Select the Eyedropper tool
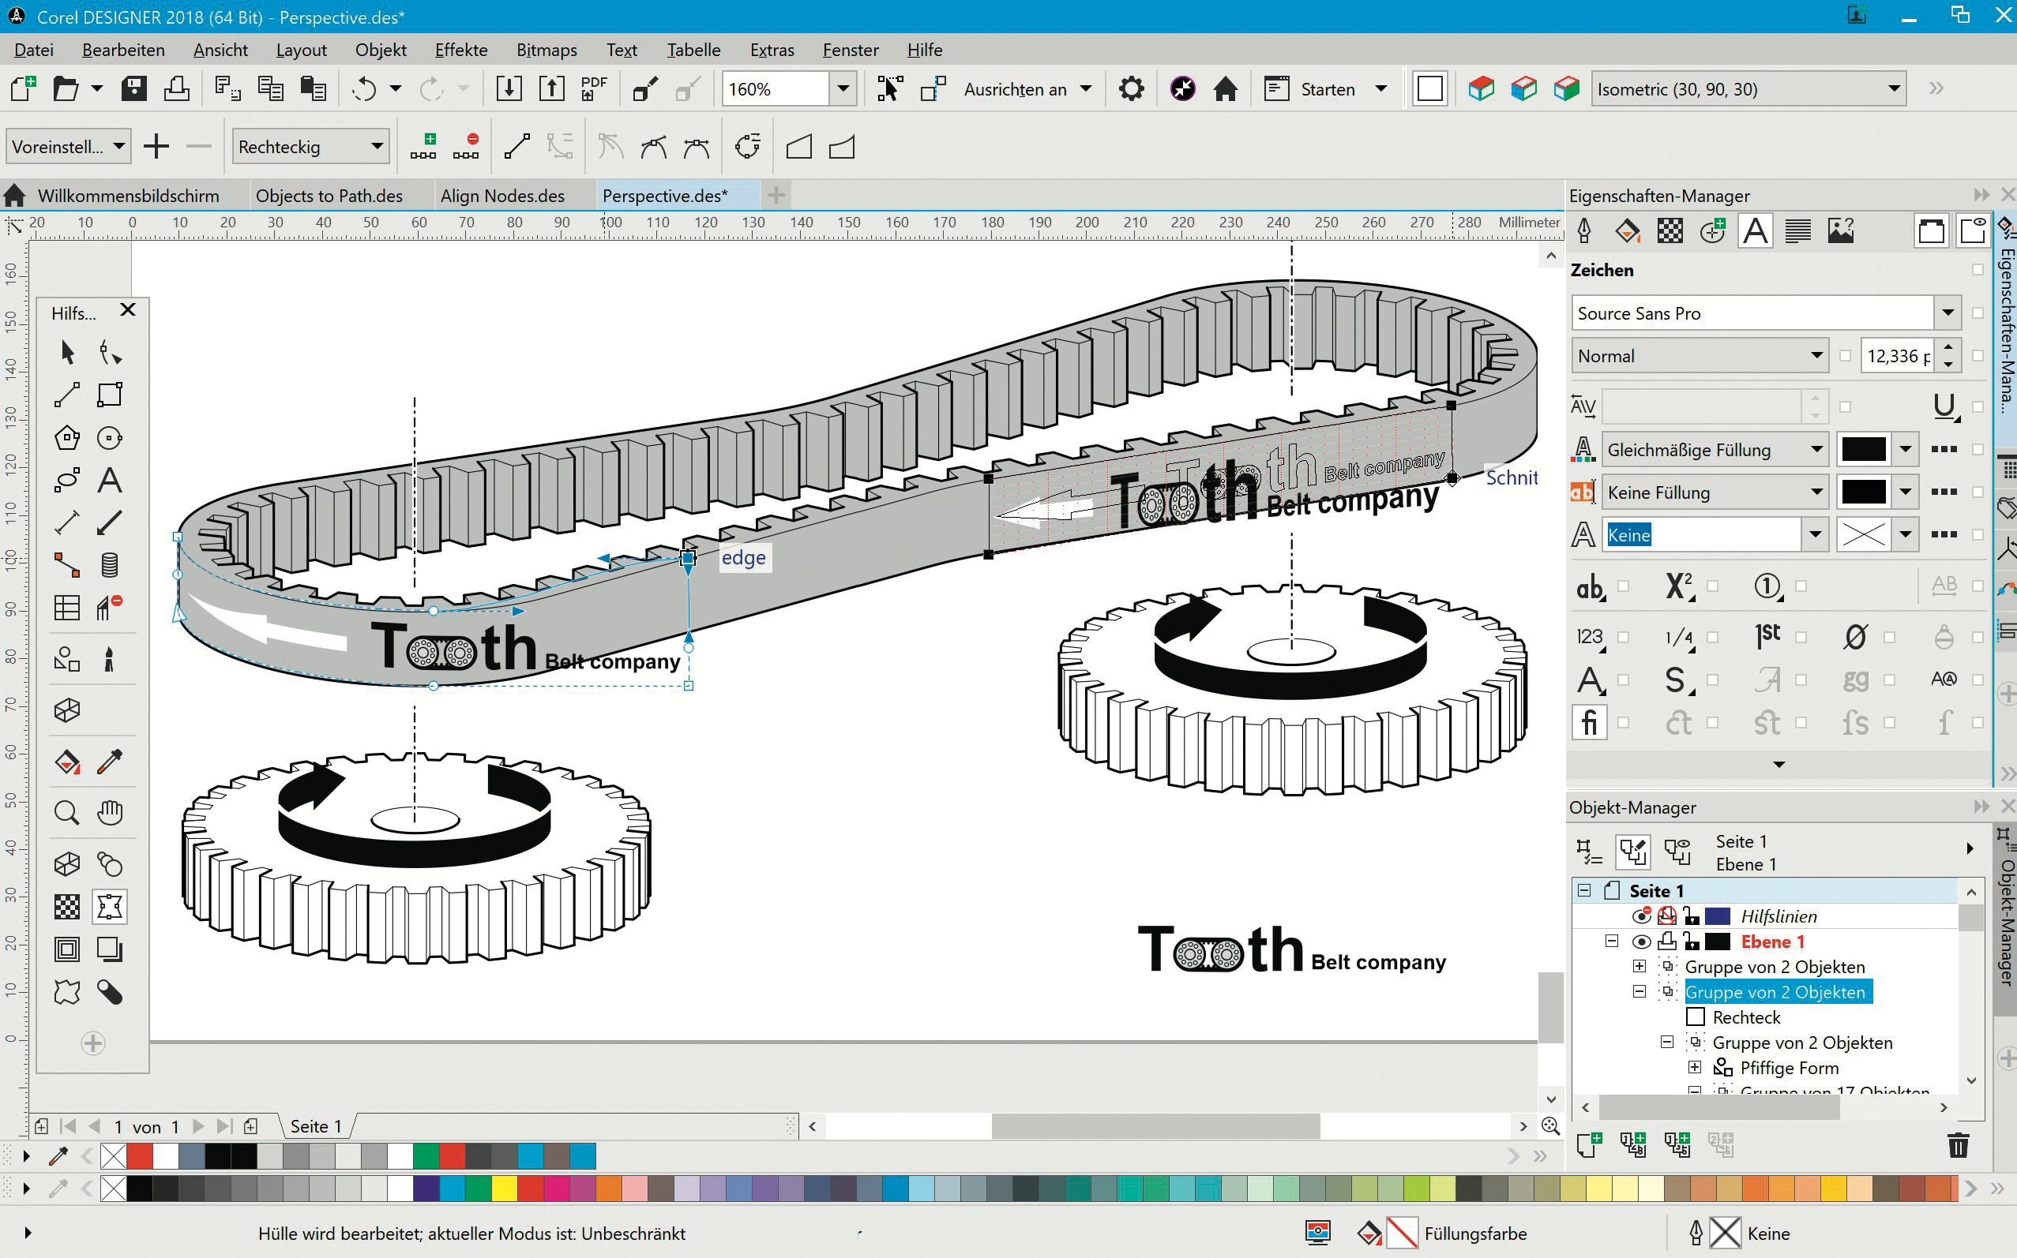 click(109, 761)
